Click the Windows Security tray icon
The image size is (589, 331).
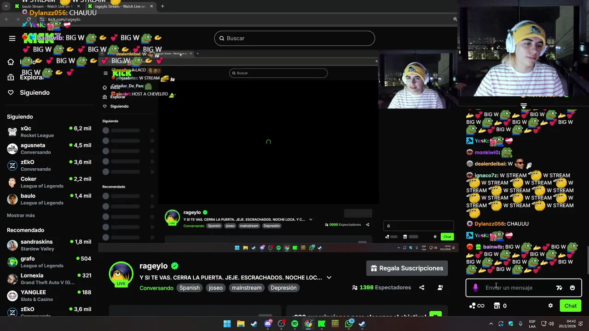(511, 324)
